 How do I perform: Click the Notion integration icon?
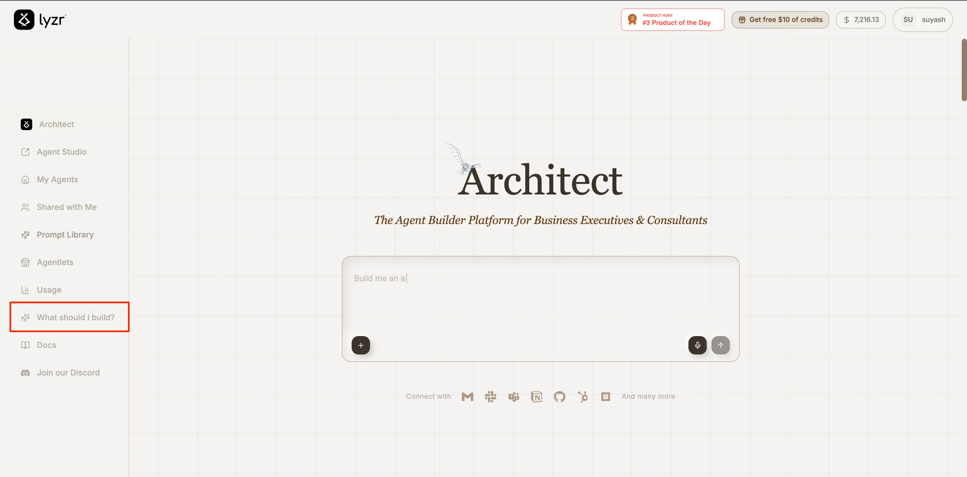point(536,397)
